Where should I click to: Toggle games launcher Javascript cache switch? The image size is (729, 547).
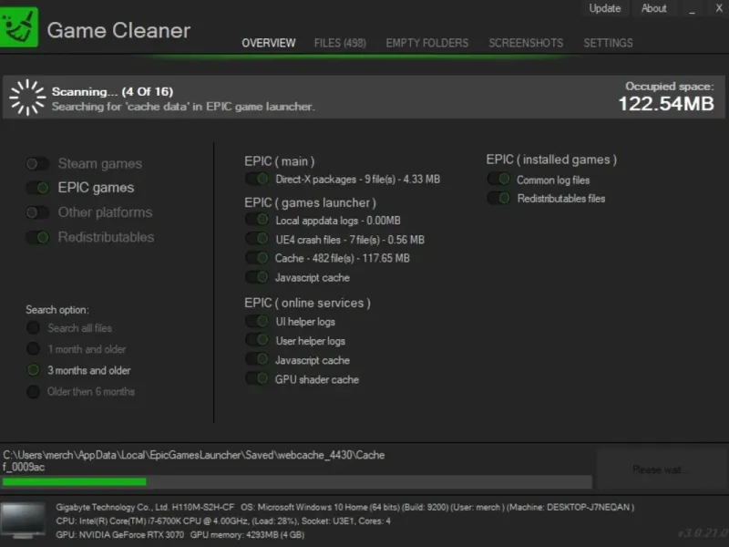point(257,277)
